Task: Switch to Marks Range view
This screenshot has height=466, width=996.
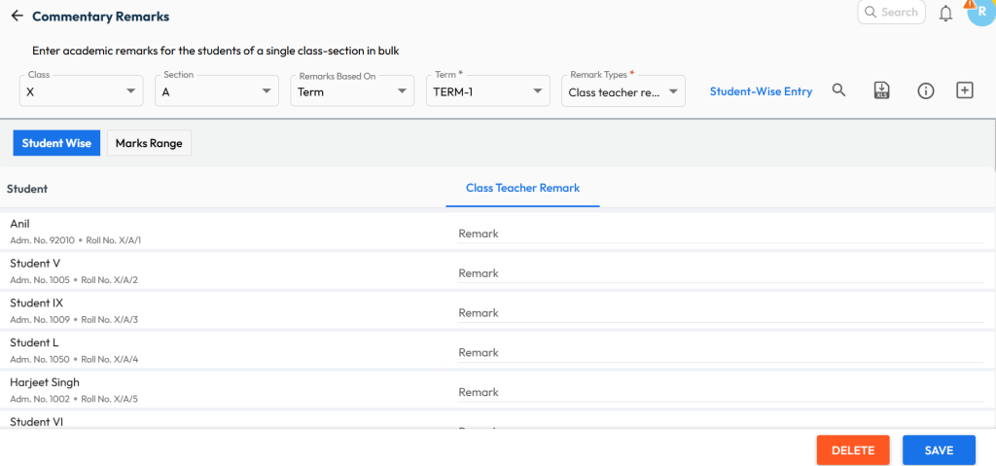Action: 149,143
